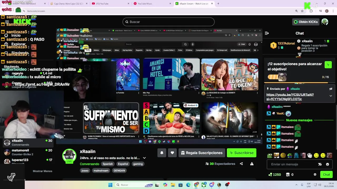337x189 pixels.
Task: Open luperez123 channel in sidebar
Action: (28, 161)
